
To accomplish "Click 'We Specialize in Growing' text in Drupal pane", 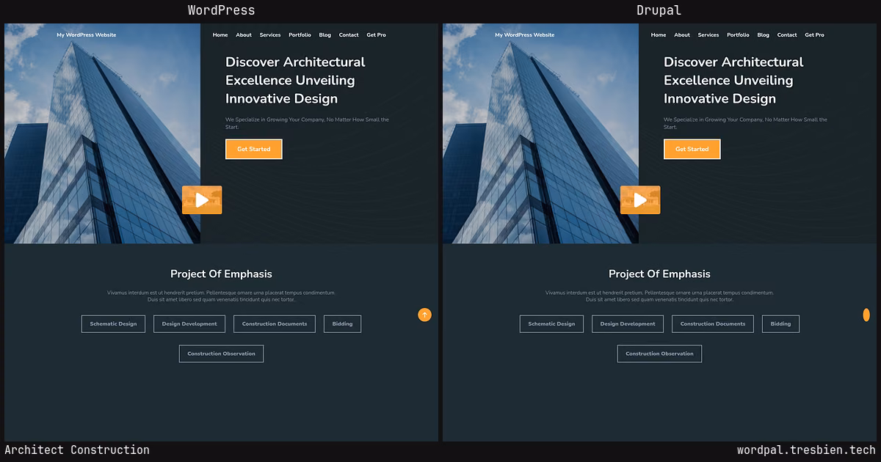I will (745, 123).
